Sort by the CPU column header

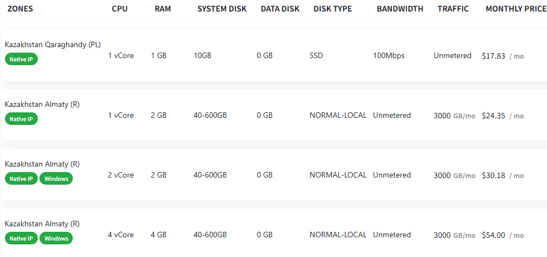click(x=119, y=9)
